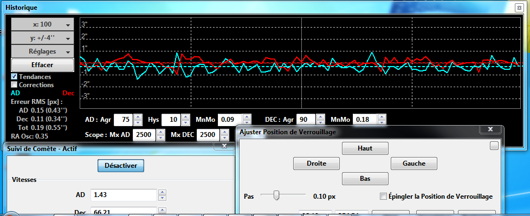Toggle the Tendances checkbox
This screenshot has height=216, width=530.
click(14, 77)
